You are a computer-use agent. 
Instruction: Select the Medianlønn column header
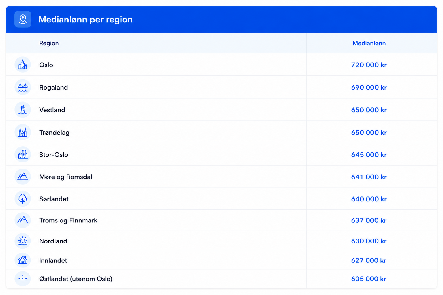coord(369,43)
